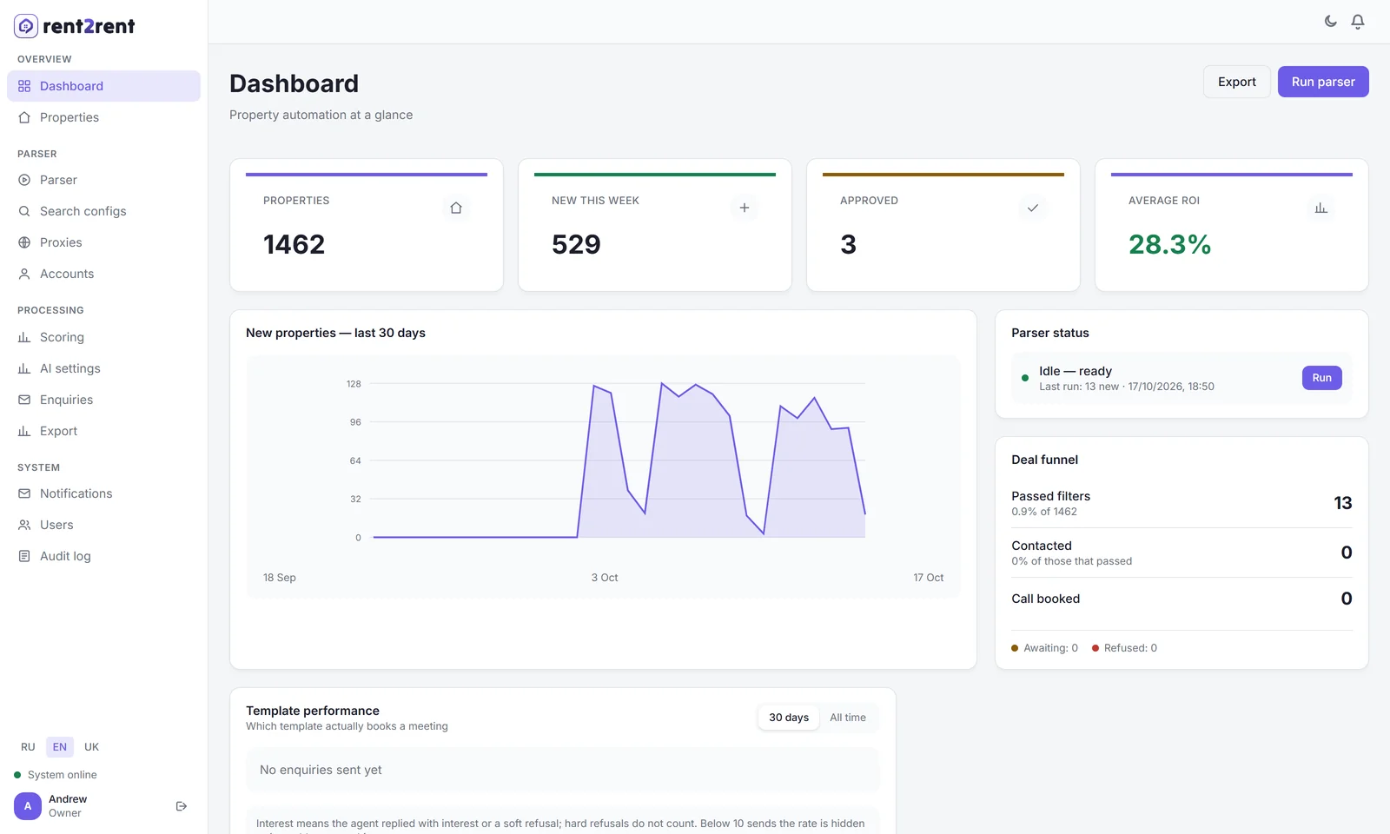Open the Audit log
Image resolution: width=1390 pixels, height=834 pixels.
pyautogui.click(x=103, y=556)
